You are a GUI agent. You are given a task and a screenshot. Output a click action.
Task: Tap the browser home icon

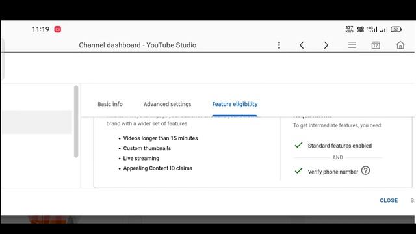point(400,45)
